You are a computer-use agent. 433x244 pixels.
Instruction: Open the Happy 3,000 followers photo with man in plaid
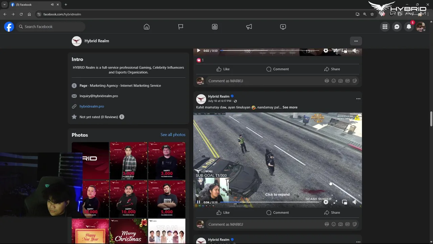coord(128,161)
